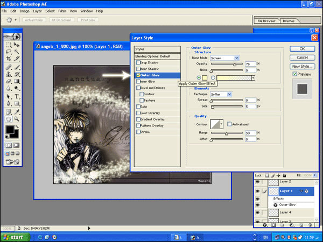Select the Clone Stamp tool
This screenshot has height=242, width=323.
(9, 74)
